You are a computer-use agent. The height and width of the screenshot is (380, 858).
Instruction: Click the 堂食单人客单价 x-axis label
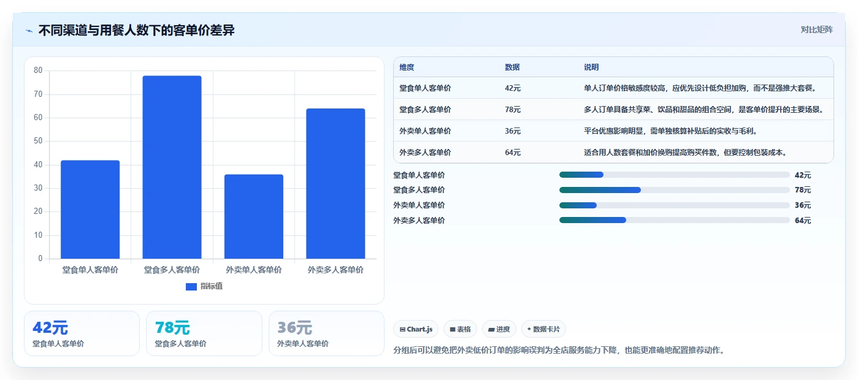tap(90, 270)
